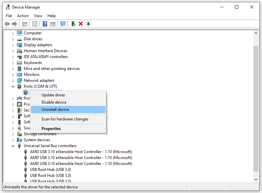
Task: Click the Keyboards category icon
Action: click(x=19, y=63)
